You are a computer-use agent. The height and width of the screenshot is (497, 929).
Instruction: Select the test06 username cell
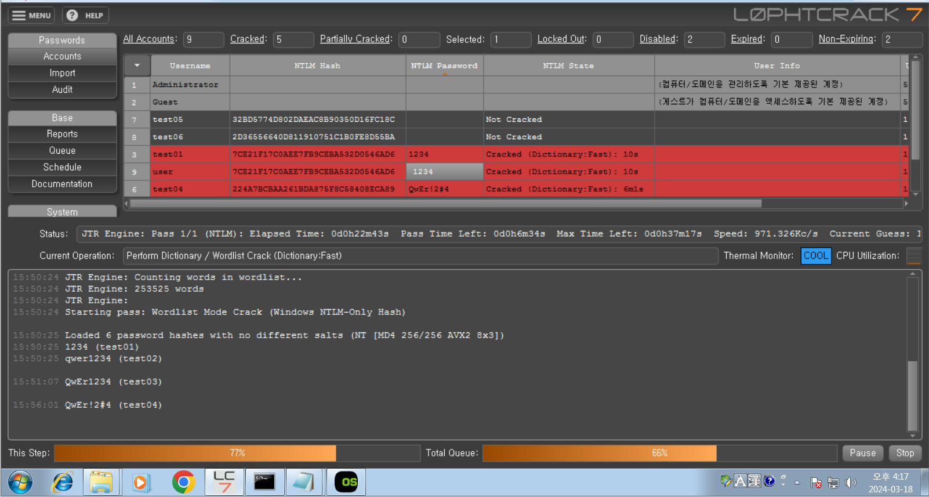coord(190,137)
